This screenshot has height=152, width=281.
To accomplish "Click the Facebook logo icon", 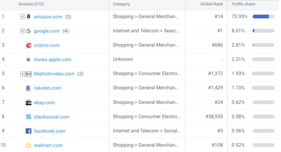I will point(29,131).
